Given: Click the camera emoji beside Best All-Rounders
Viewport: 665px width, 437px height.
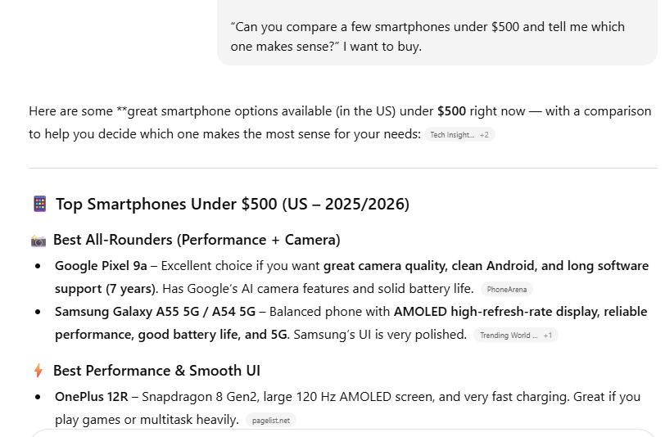Looking at the screenshot, I should (38, 241).
